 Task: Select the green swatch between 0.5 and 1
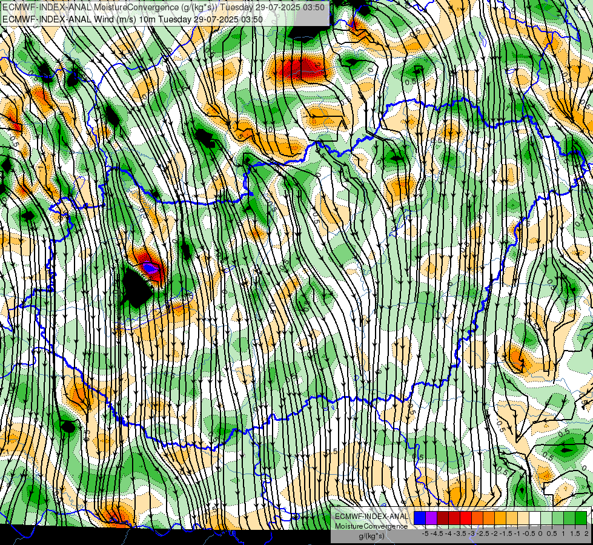[558, 518]
